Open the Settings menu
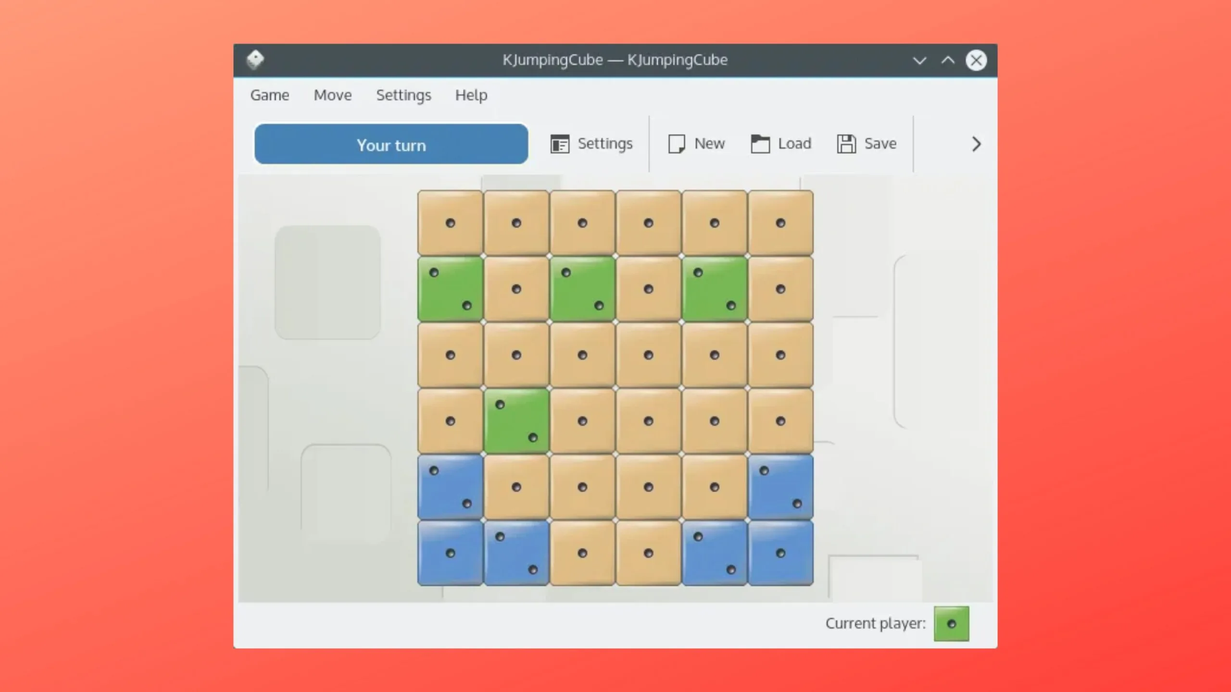Screen dimensions: 1231x692 tap(403, 95)
